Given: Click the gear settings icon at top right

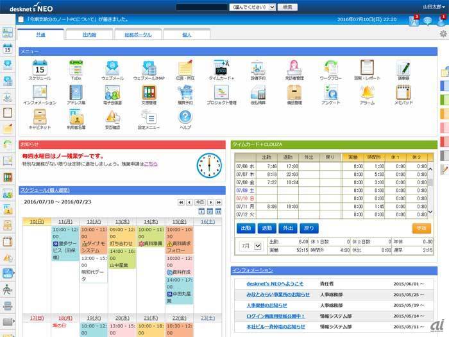Looking at the screenshot, I should pos(443,34).
